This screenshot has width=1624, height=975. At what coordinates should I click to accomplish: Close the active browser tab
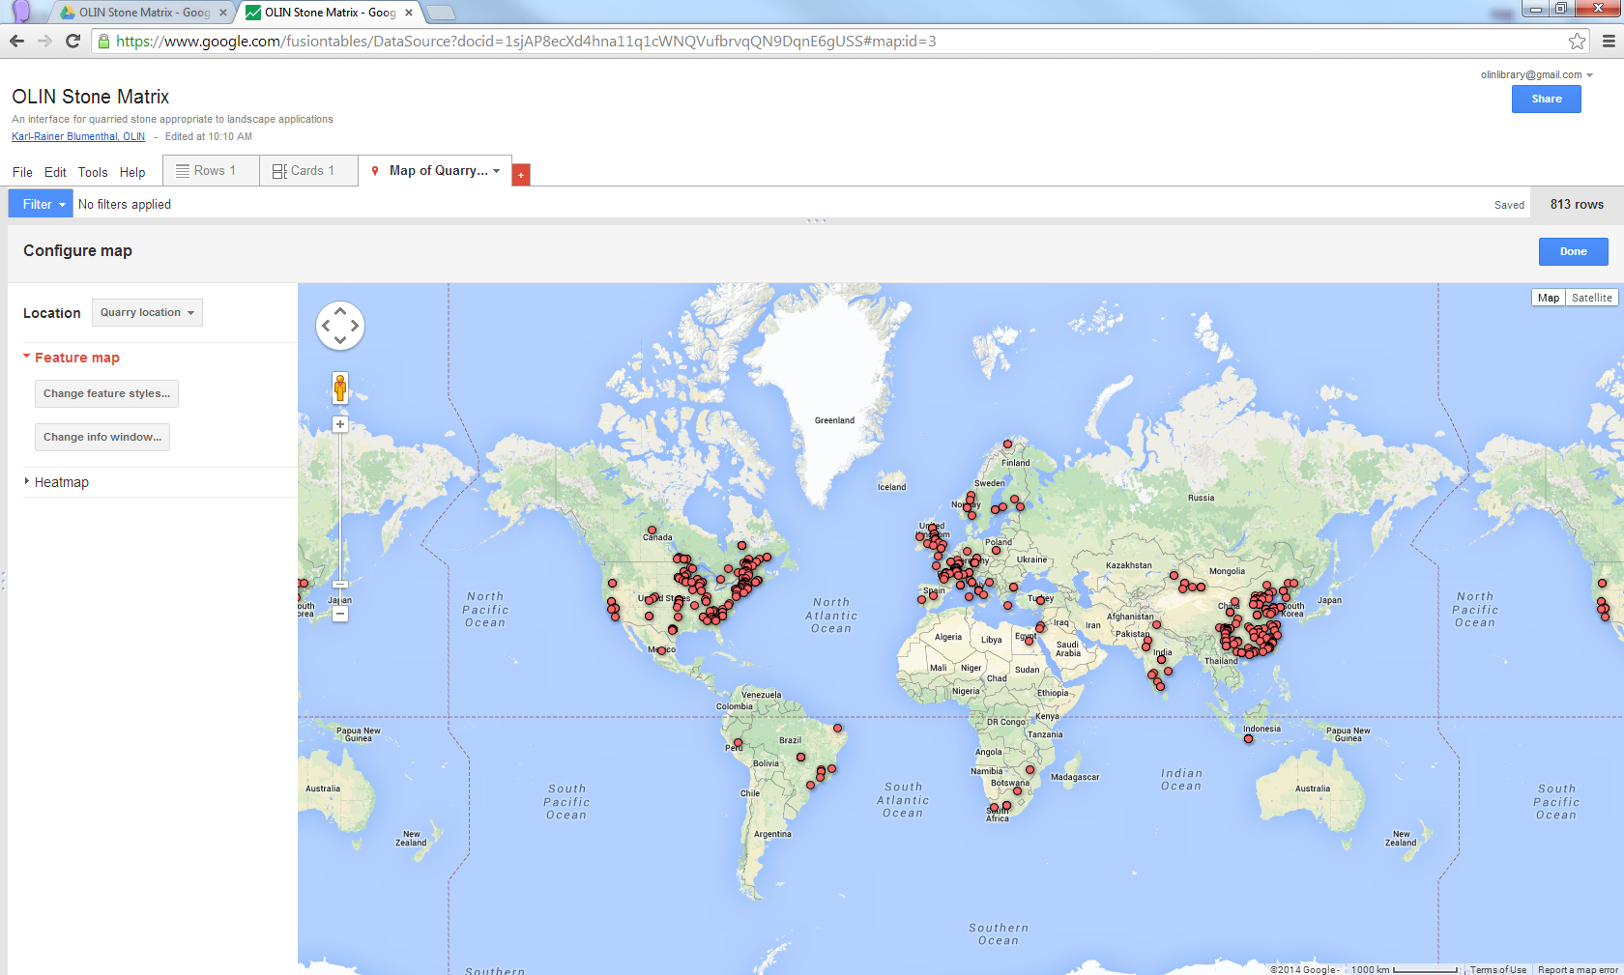[409, 13]
